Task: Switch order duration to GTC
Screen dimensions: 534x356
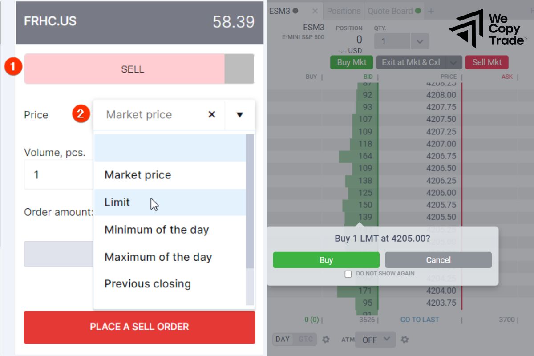Action: point(304,339)
